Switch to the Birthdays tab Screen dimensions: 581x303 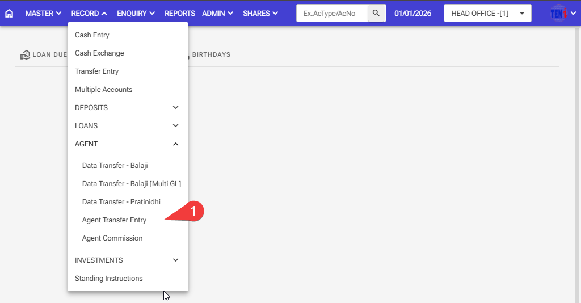tap(210, 55)
